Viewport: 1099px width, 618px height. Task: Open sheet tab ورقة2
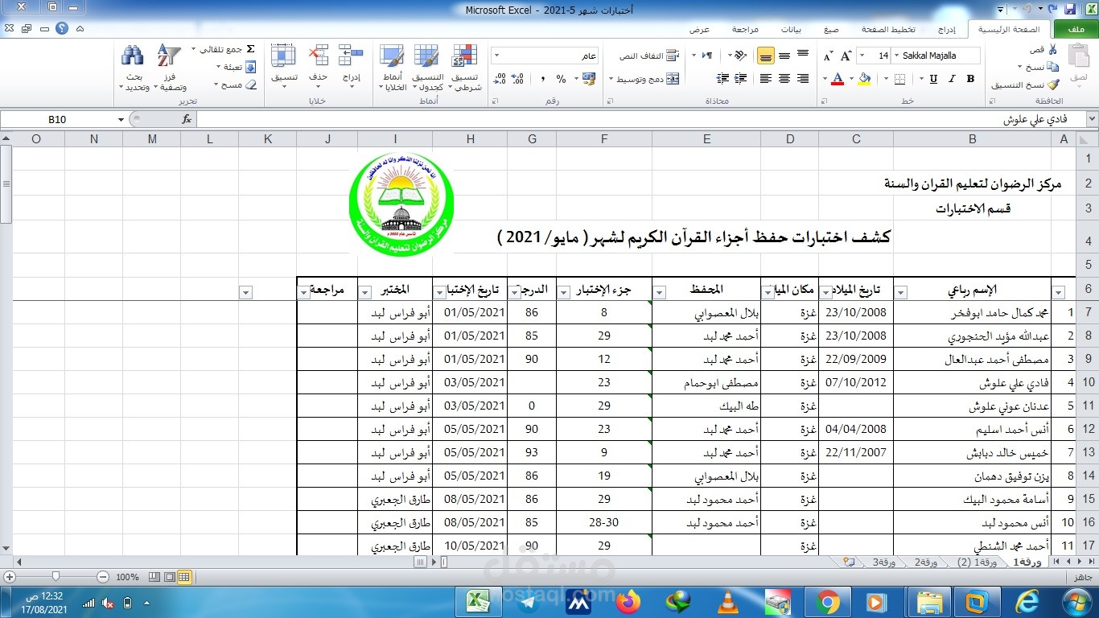point(924,562)
